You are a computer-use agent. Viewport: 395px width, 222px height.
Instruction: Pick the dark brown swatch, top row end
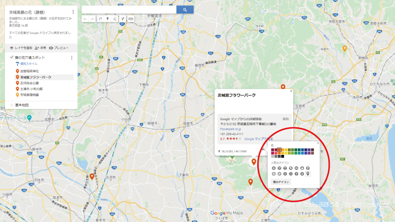(x=313, y=150)
